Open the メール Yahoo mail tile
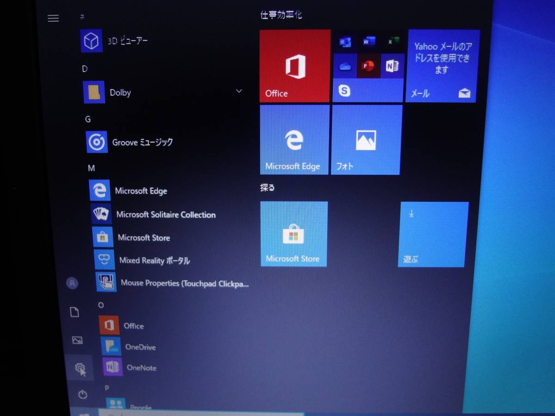The image size is (555, 416). 442,66
